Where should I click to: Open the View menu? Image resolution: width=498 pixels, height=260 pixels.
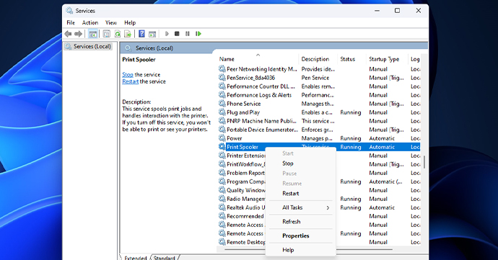111,22
